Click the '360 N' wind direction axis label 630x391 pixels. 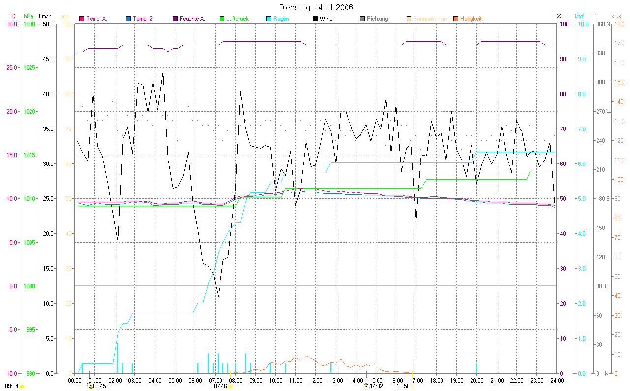(x=602, y=24)
